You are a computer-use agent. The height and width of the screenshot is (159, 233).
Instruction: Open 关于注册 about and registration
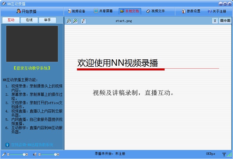pyautogui.click(x=217, y=11)
